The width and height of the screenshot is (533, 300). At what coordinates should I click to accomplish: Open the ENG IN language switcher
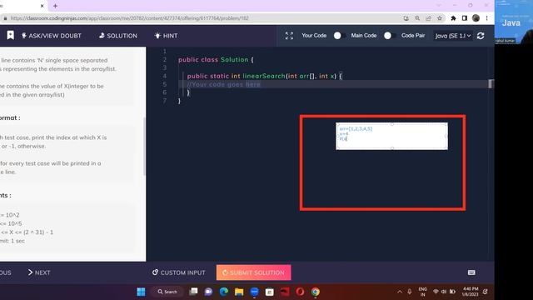(x=422, y=292)
